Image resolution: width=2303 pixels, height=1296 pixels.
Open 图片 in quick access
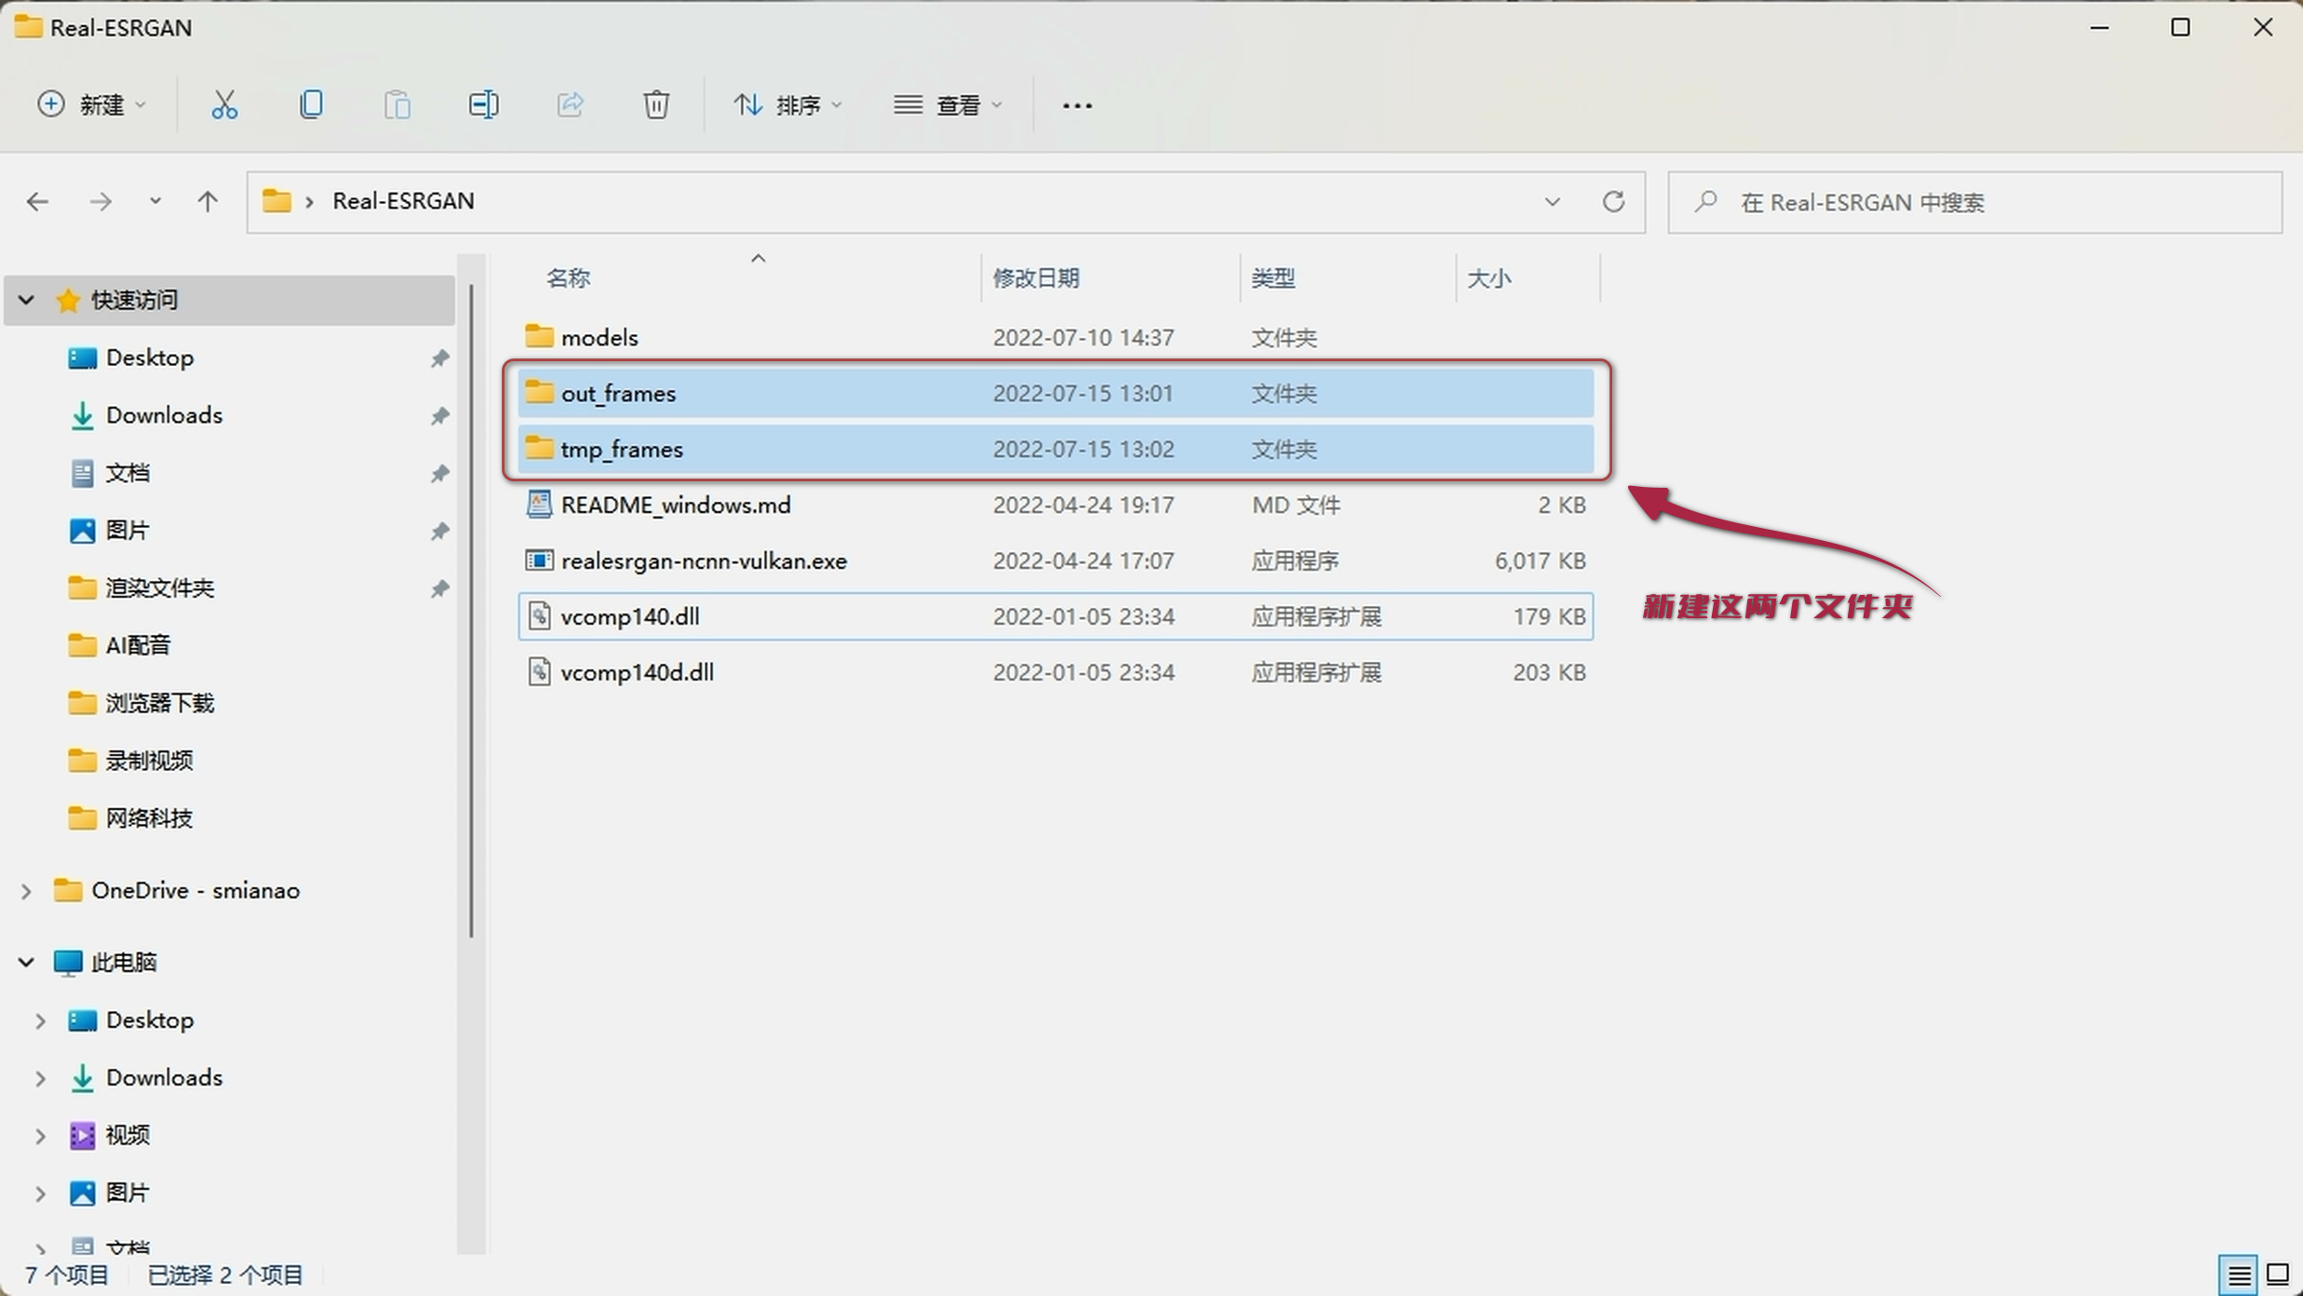(127, 531)
